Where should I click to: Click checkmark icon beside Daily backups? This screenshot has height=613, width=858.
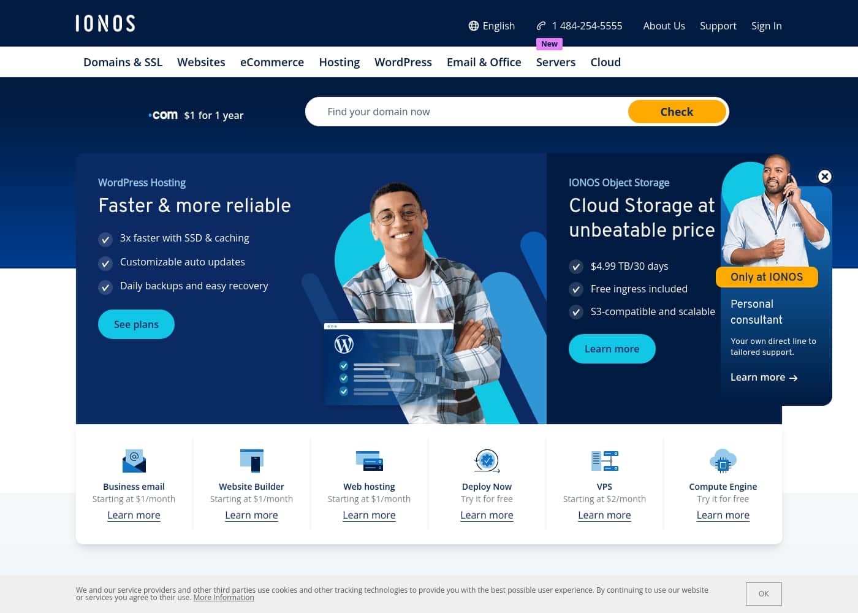pyautogui.click(x=105, y=287)
